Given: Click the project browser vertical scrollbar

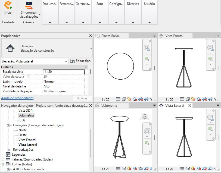Looking at the screenshot, I should click(x=91, y=143).
